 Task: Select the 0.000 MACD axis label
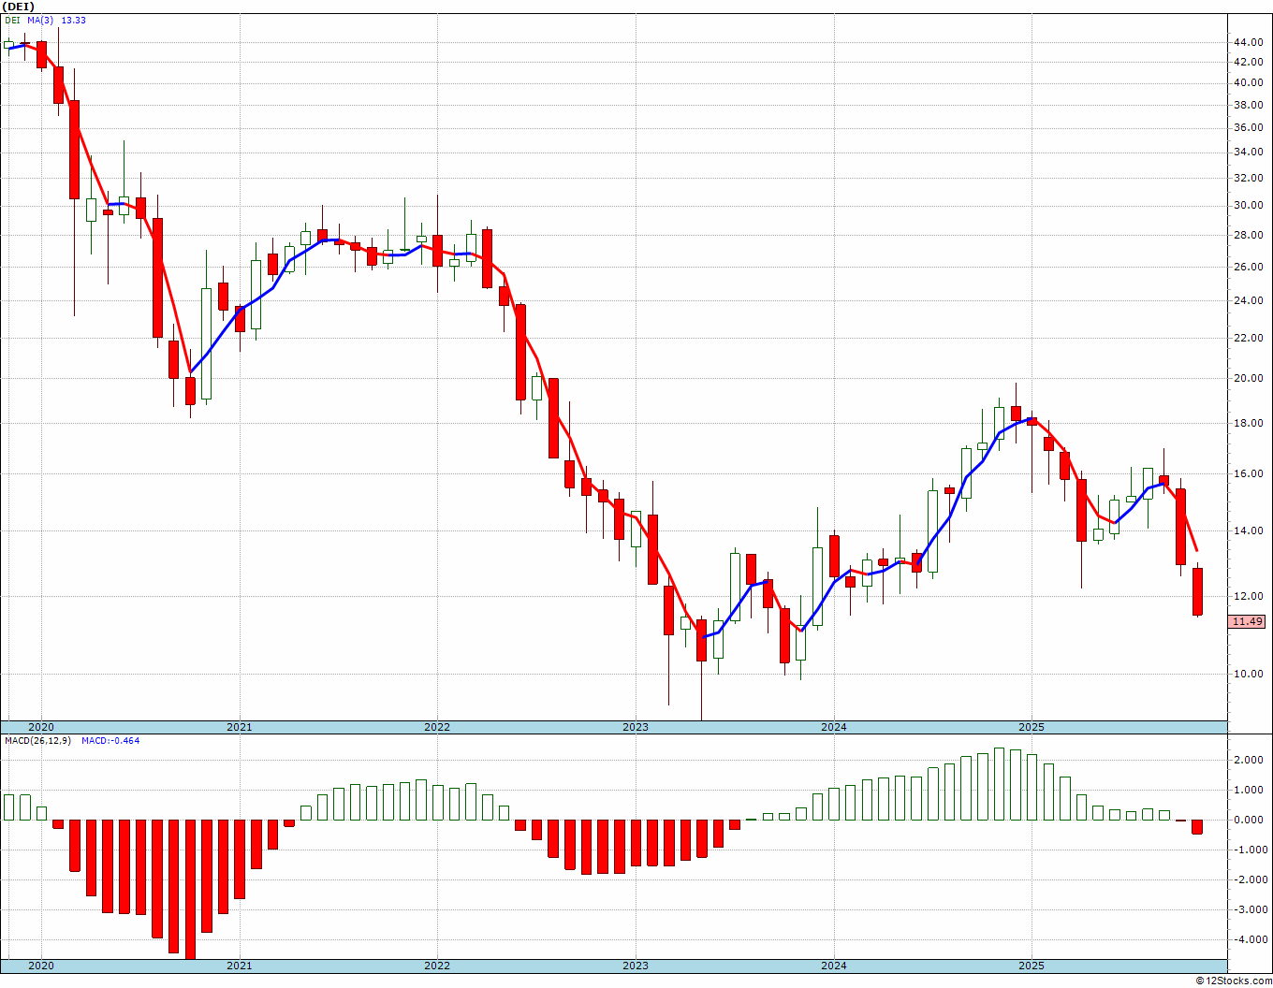pos(1249,820)
